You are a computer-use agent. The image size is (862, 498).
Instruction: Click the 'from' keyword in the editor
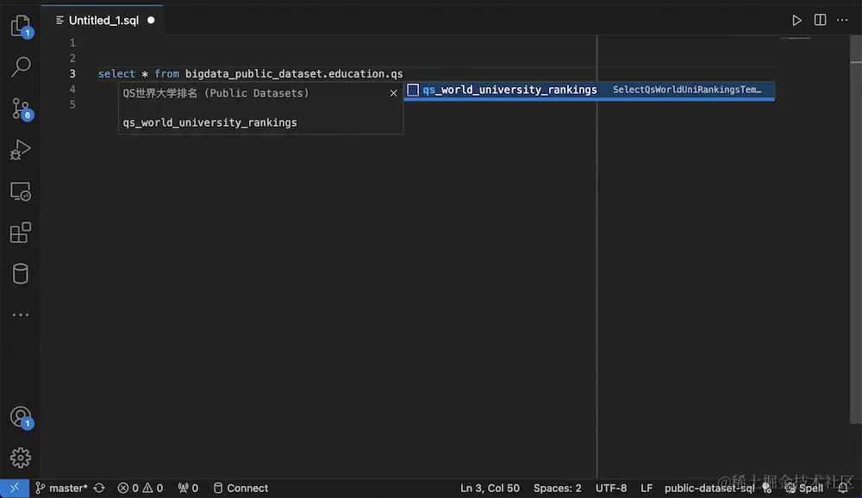pos(166,73)
